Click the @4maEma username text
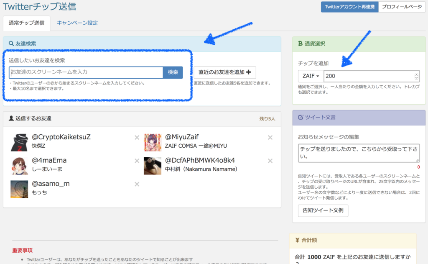Screen dimensions: 428x264 (49, 160)
